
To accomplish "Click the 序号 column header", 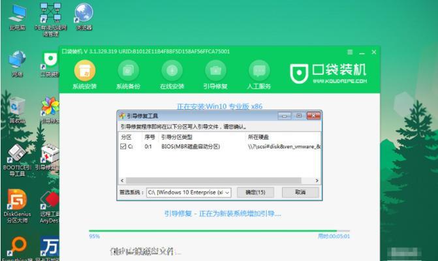I will click(149, 137).
